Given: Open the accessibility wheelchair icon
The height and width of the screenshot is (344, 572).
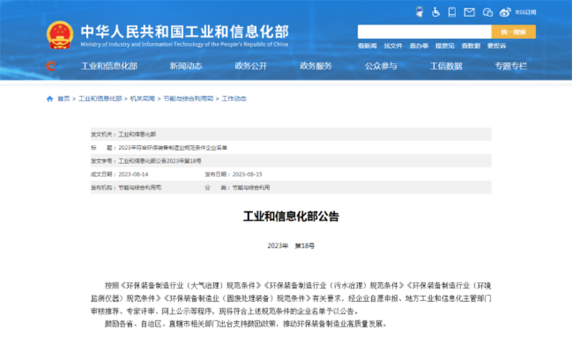Looking at the screenshot, I should (x=435, y=11).
